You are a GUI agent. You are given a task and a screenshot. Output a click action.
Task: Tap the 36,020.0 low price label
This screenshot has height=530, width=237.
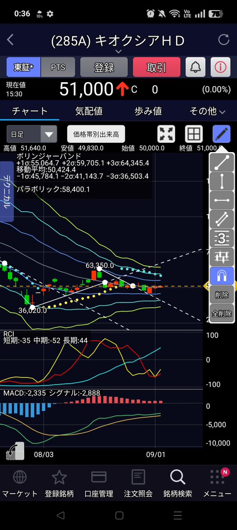(33, 310)
